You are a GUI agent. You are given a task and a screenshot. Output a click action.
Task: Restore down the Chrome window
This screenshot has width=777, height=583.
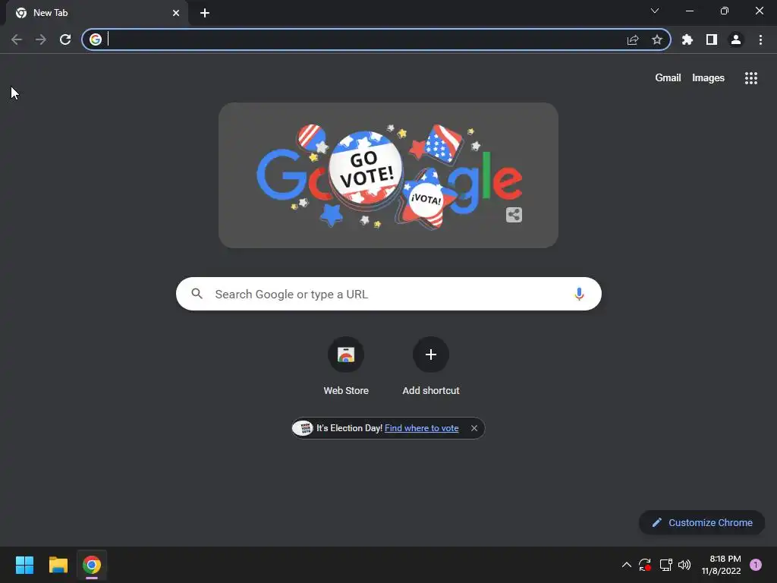pyautogui.click(x=725, y=11)
